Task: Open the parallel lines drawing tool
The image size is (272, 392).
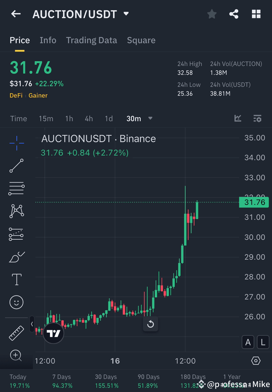Action: tap(16, 188)
